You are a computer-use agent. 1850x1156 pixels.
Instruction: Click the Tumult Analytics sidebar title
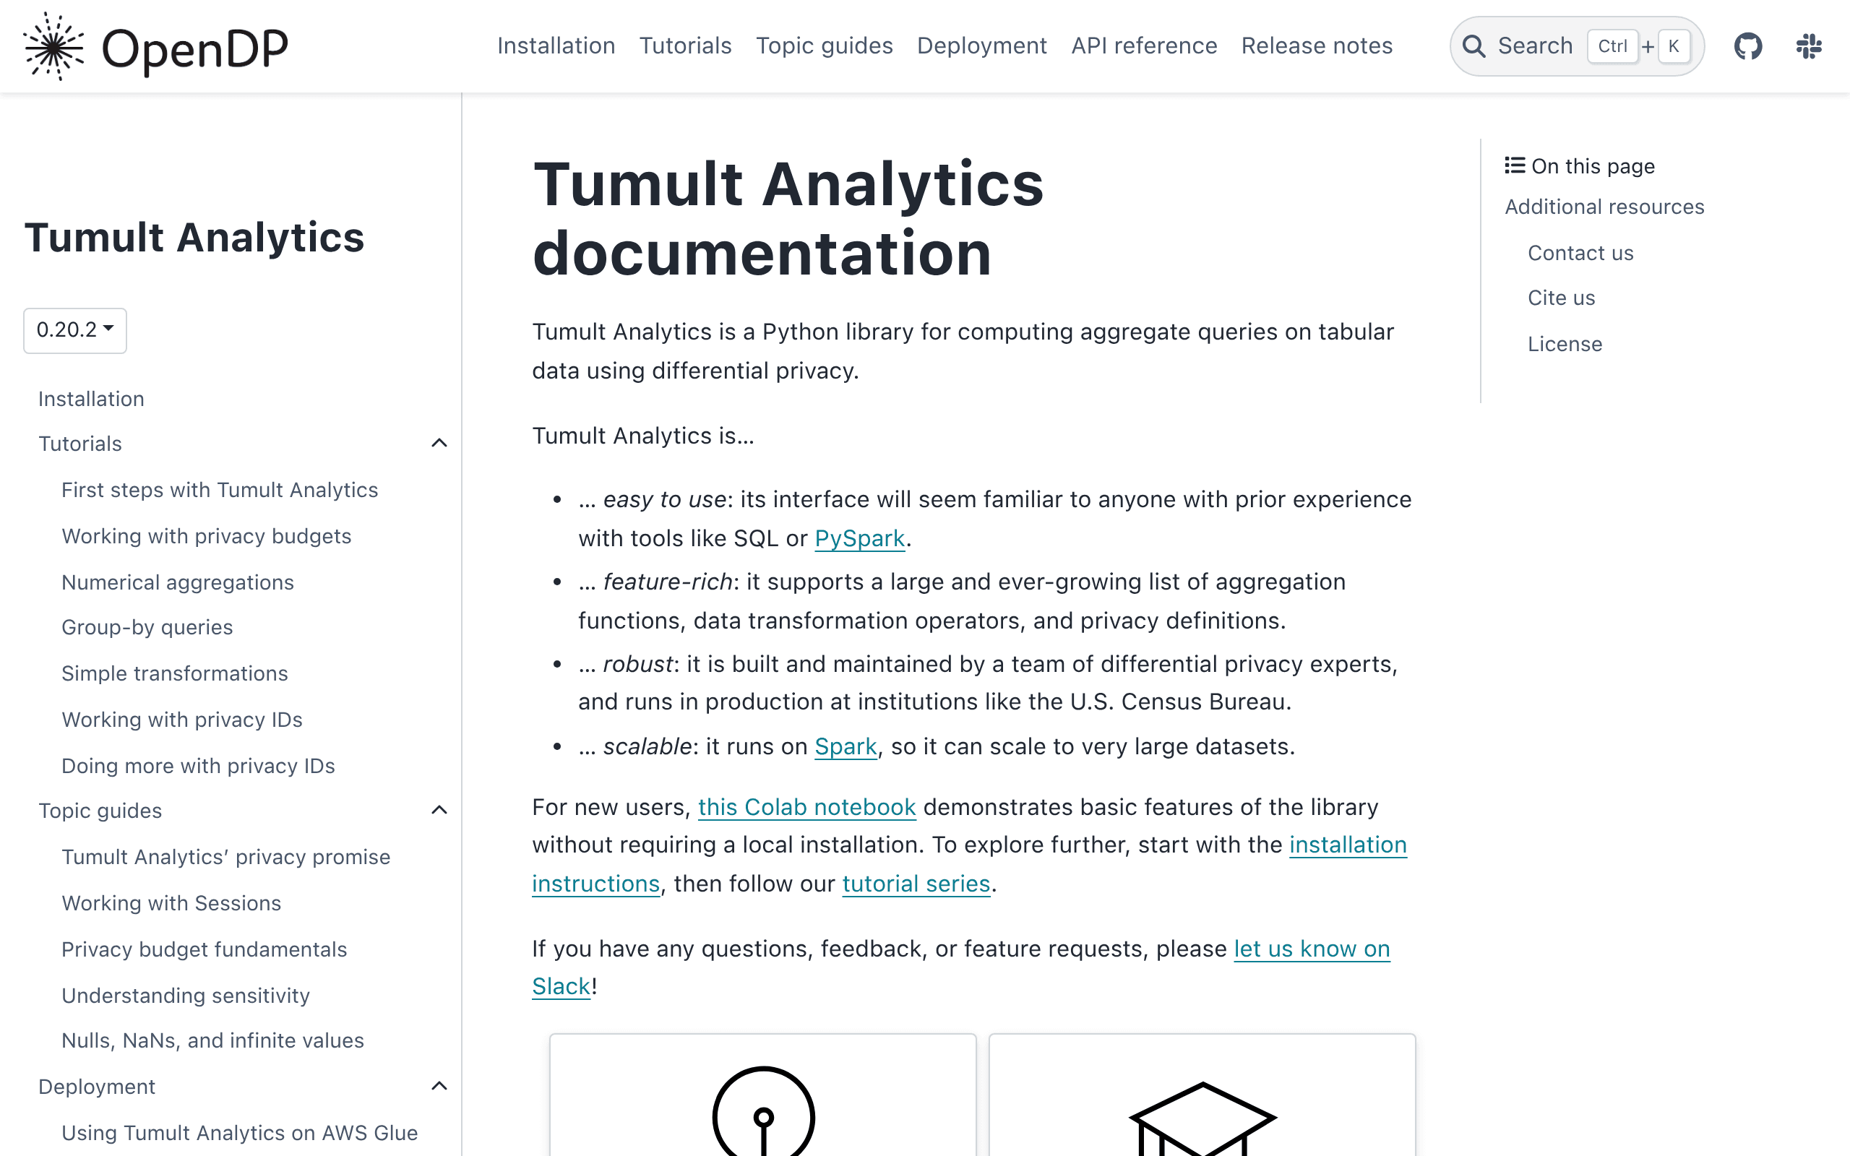(194, 237)
